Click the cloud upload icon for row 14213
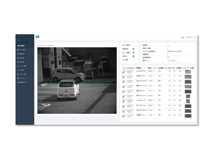The image size is (213, 159). (x=123, y=97)
